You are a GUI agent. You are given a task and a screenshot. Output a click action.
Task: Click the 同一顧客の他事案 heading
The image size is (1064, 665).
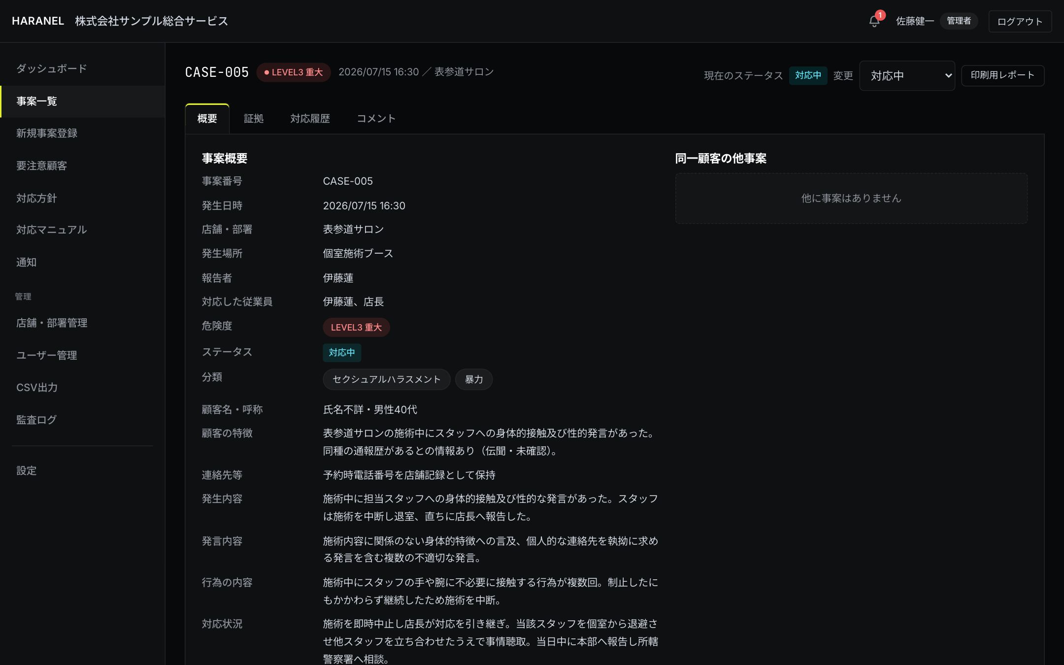(x=721, y=159)
